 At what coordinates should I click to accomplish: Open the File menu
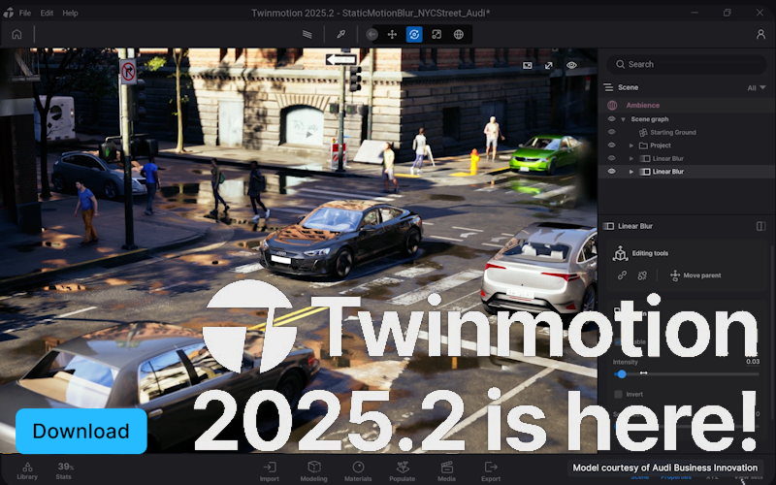point(23,13)
